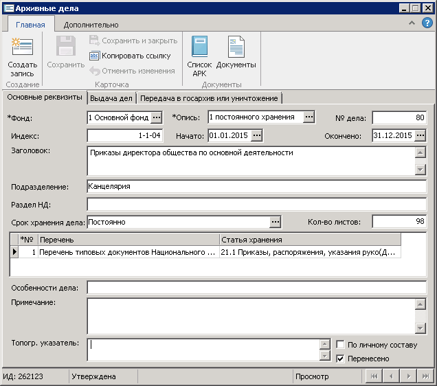Uncheck the Перенесено checkbox
The width and height of the screenshot is (437, 386).
coord(340,359)
